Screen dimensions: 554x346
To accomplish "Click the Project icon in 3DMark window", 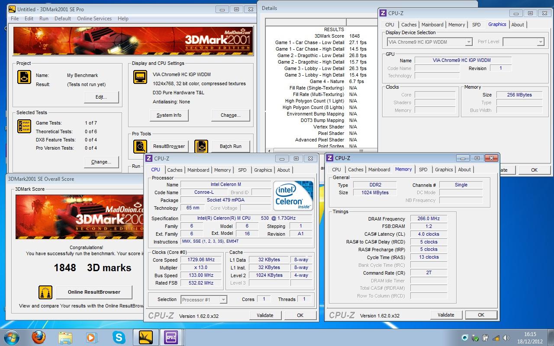I will (x=24, y=77).
